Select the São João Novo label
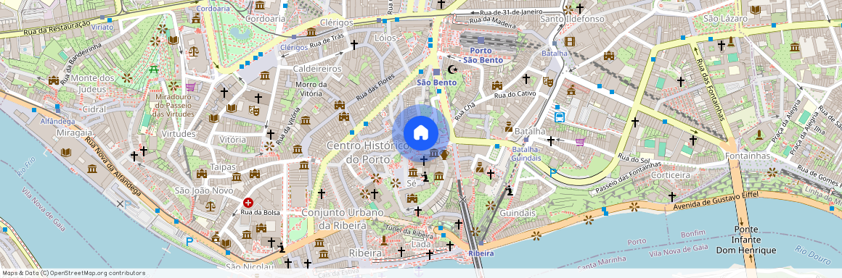Viewport: 842px width, 278px height. (204, 190)
